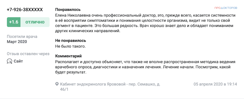The width and height of the screenshot is (244, 99).
Task: Click the text Не было такого
Action: (70, 46)
